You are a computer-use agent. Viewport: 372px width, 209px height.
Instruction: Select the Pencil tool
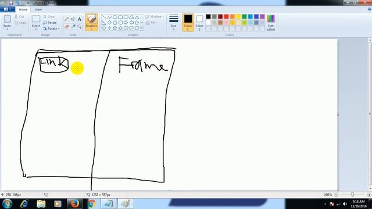tap(67, 19)
